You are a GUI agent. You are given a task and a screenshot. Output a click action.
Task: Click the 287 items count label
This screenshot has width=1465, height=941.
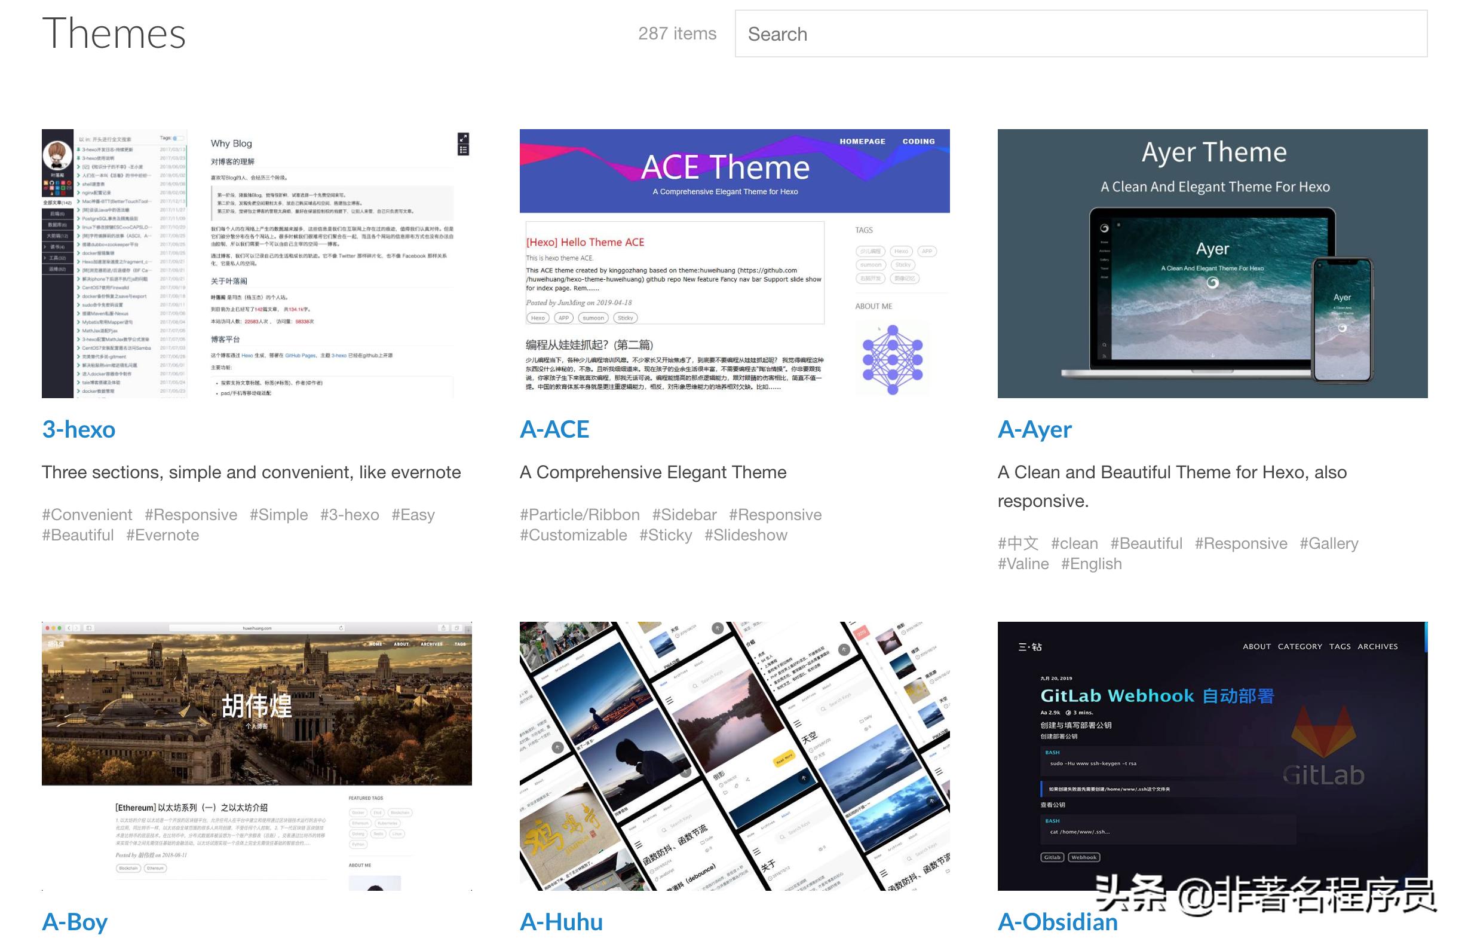678,33
